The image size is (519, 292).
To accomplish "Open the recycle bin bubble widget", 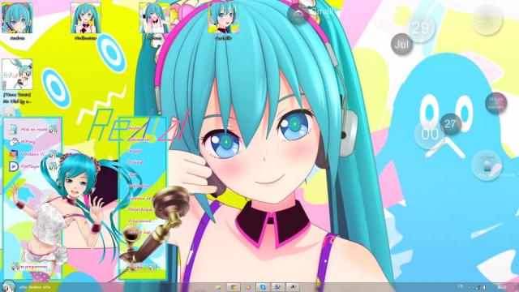I will click(x=487, y=166).
